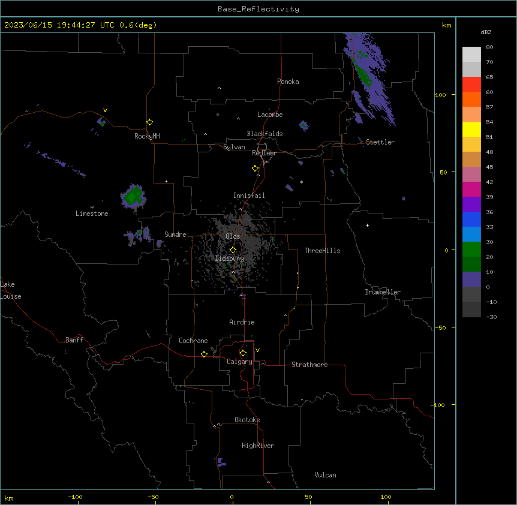Click the yellow marker inside Calgary

point(243,353)
